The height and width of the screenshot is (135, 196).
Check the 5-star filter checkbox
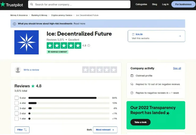(16, 98)
